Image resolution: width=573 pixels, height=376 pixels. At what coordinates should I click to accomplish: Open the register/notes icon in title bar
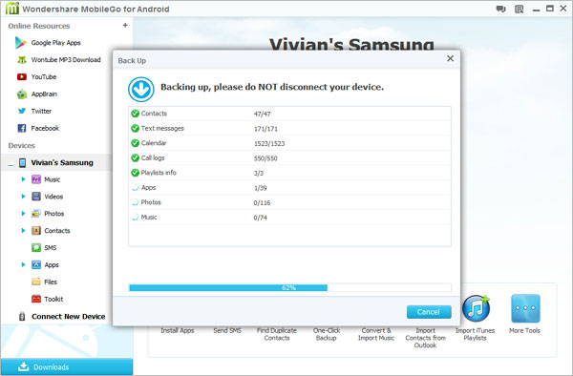(519, 10)
